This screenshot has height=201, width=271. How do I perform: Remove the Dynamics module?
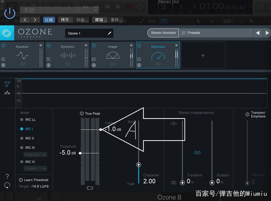pos(86,45)
